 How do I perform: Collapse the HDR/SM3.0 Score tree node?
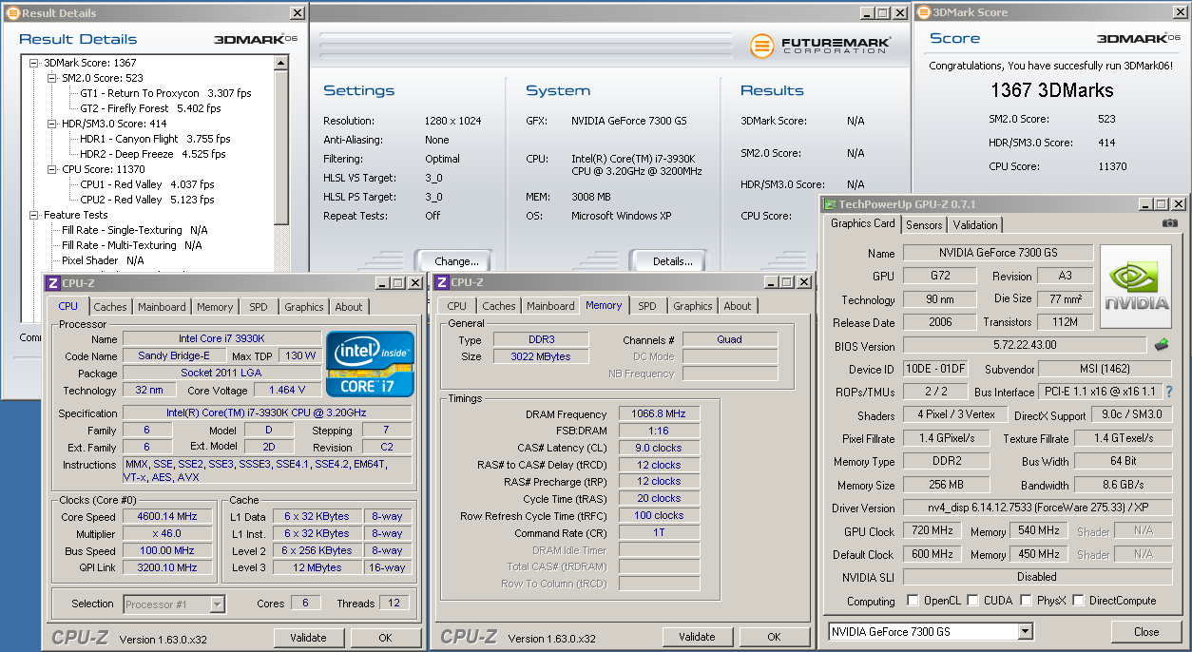coord(52,124)
